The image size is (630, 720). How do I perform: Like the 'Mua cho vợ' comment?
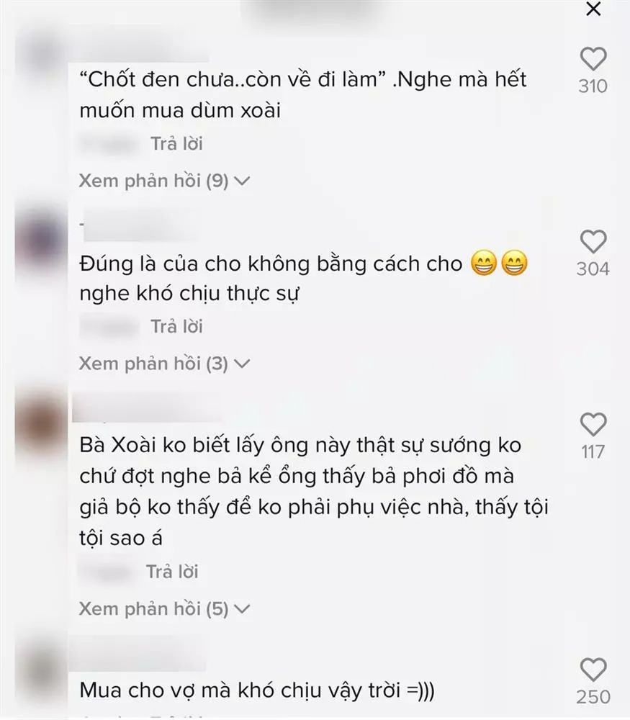click(x=593, y=670)
